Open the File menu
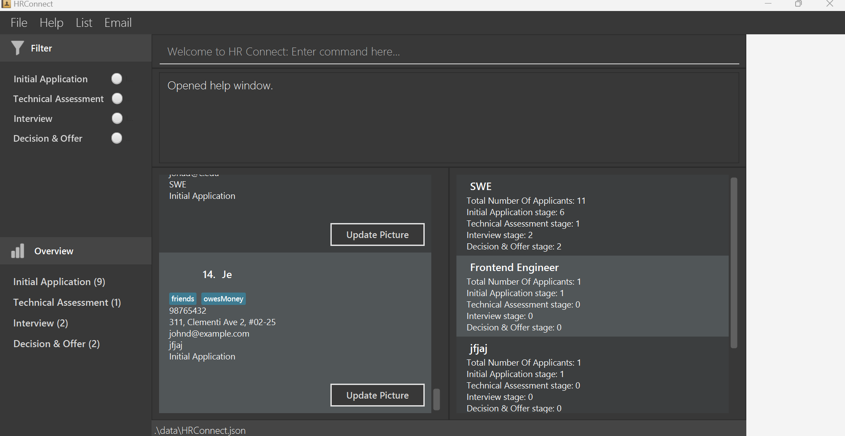845x436 pixels. tap(19, 22)
